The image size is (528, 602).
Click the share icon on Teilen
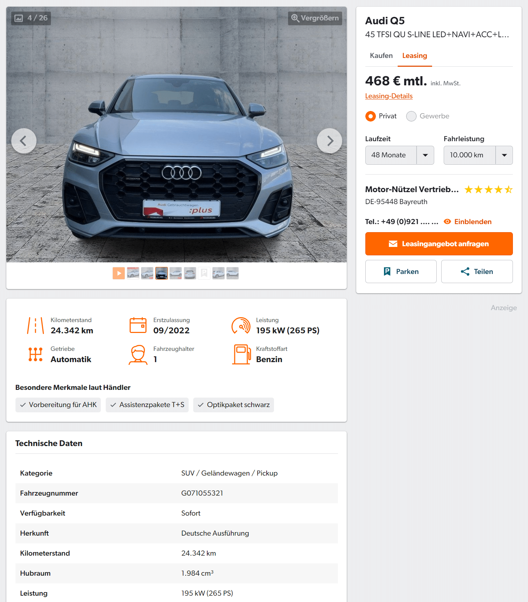[x=465, y=271]
